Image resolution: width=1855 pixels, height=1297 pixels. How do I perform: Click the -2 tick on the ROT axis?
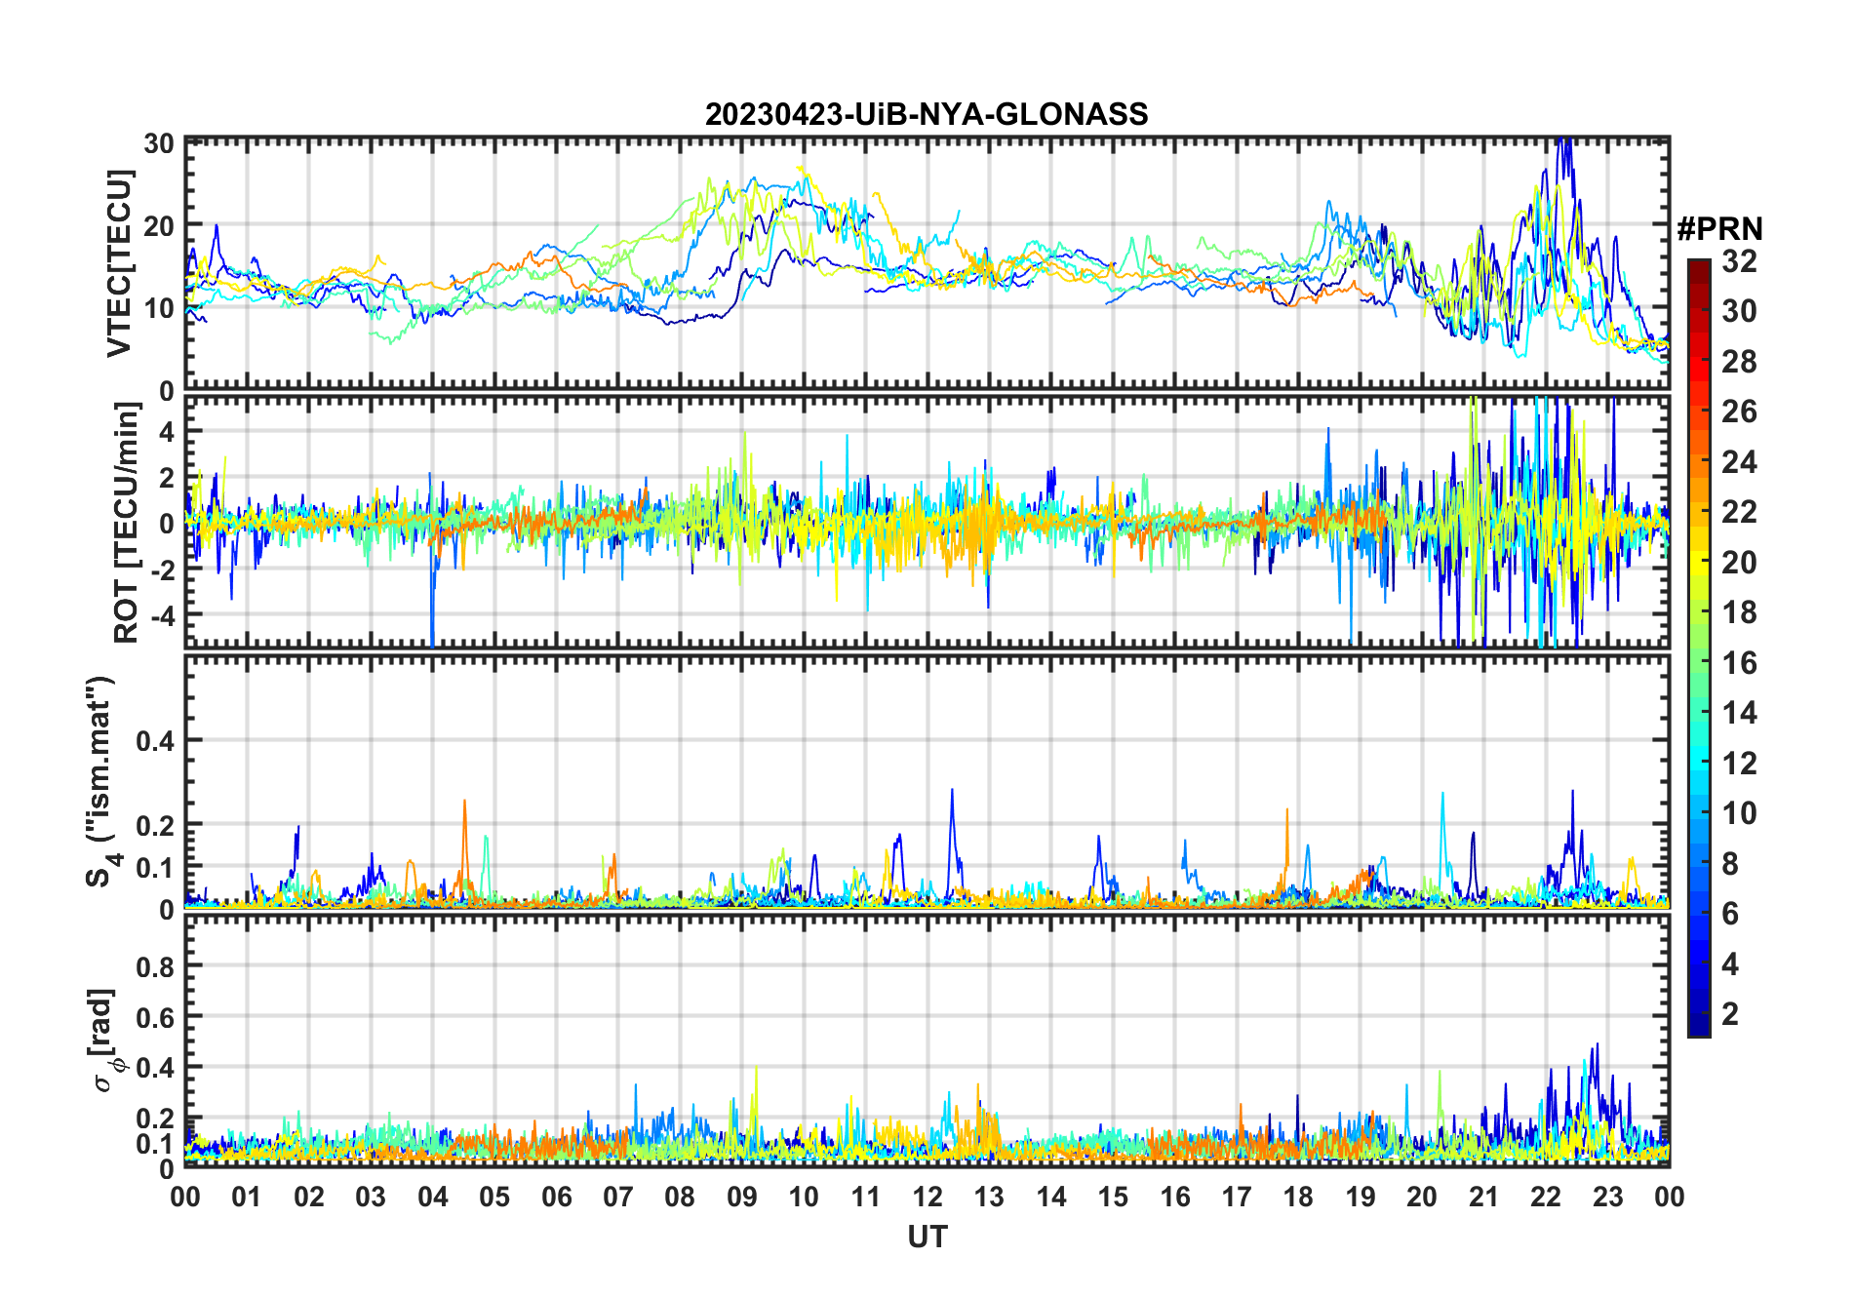[x=162, y=570]
